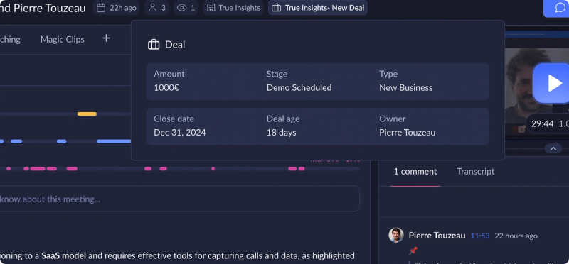
Task: Open the True Insights company chip
Action: point(233,8)
